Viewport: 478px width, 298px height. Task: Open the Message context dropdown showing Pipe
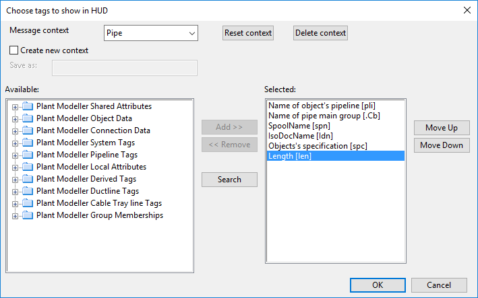150,33
